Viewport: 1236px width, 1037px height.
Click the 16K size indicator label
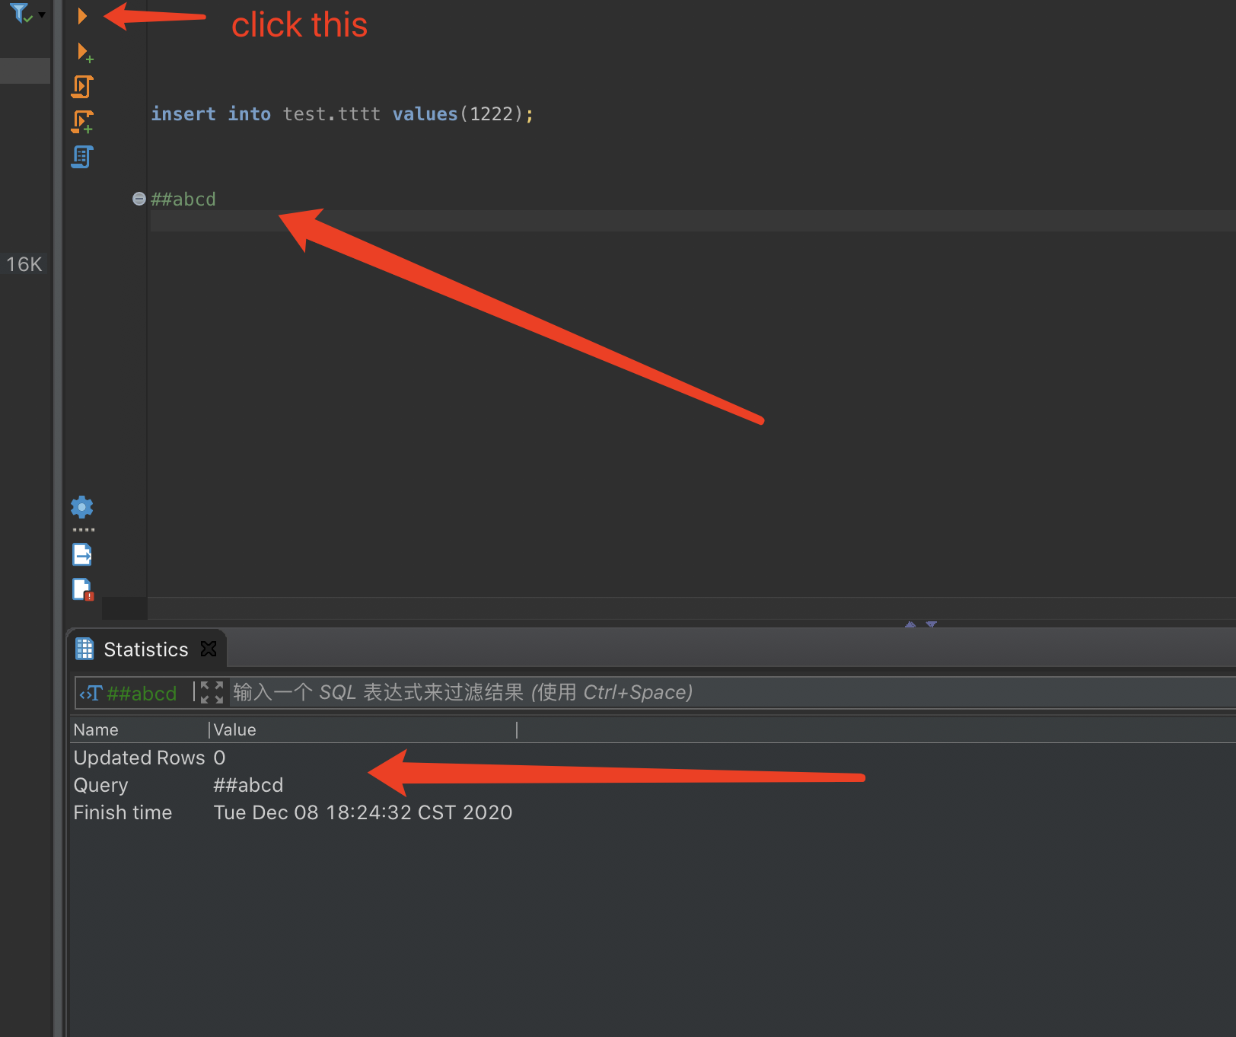23,264
